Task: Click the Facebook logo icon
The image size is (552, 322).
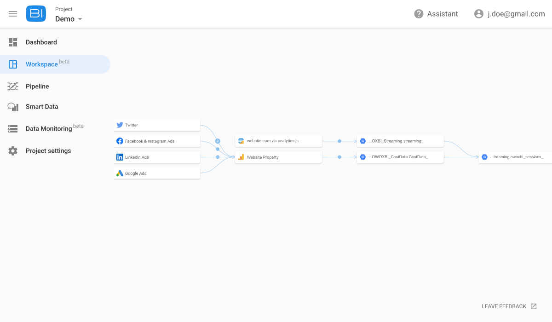Action: click(120, 141)
